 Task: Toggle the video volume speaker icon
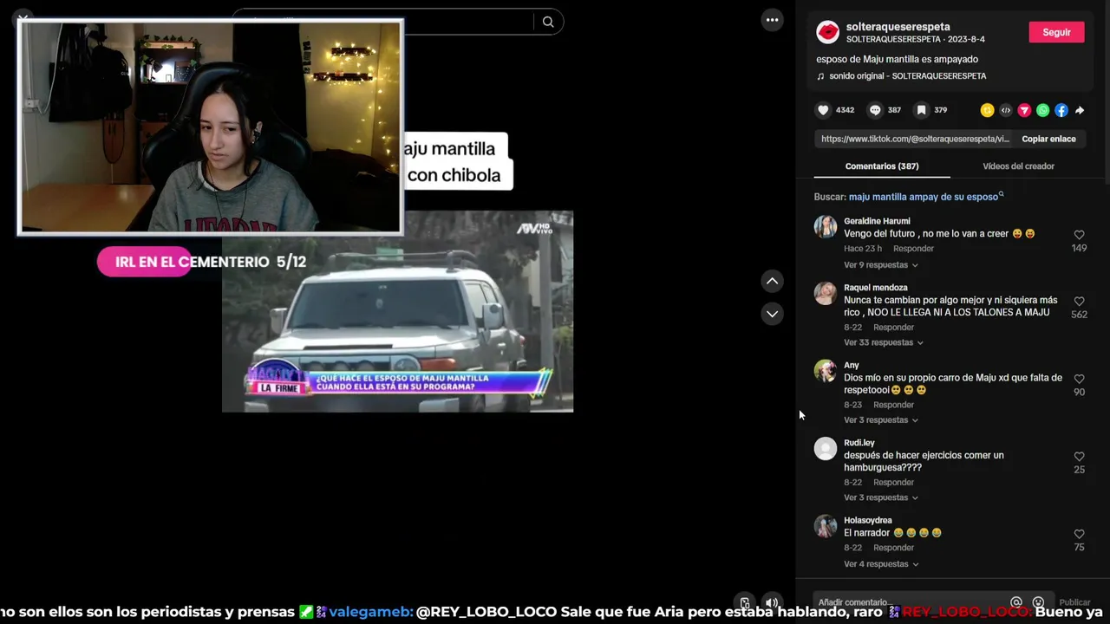point(771,602)
